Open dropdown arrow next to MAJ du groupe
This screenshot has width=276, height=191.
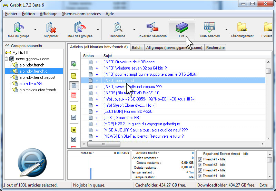(36, 30)
